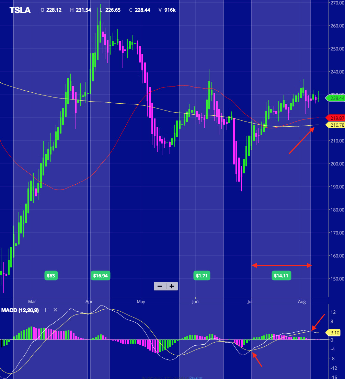This screenshot has height=379, width=345.
Task: Click the Jun label on time axis
Action: [x=195, y=301]
